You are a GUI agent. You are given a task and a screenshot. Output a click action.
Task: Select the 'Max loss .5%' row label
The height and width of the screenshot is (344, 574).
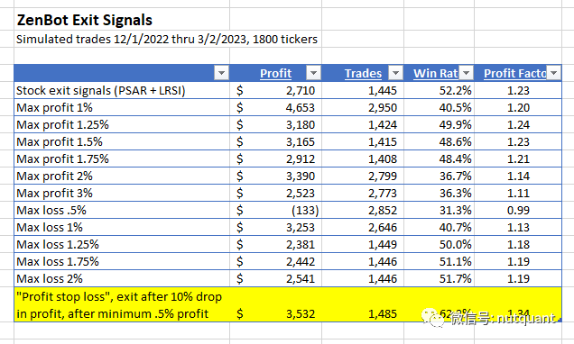[x=51, y=211]
